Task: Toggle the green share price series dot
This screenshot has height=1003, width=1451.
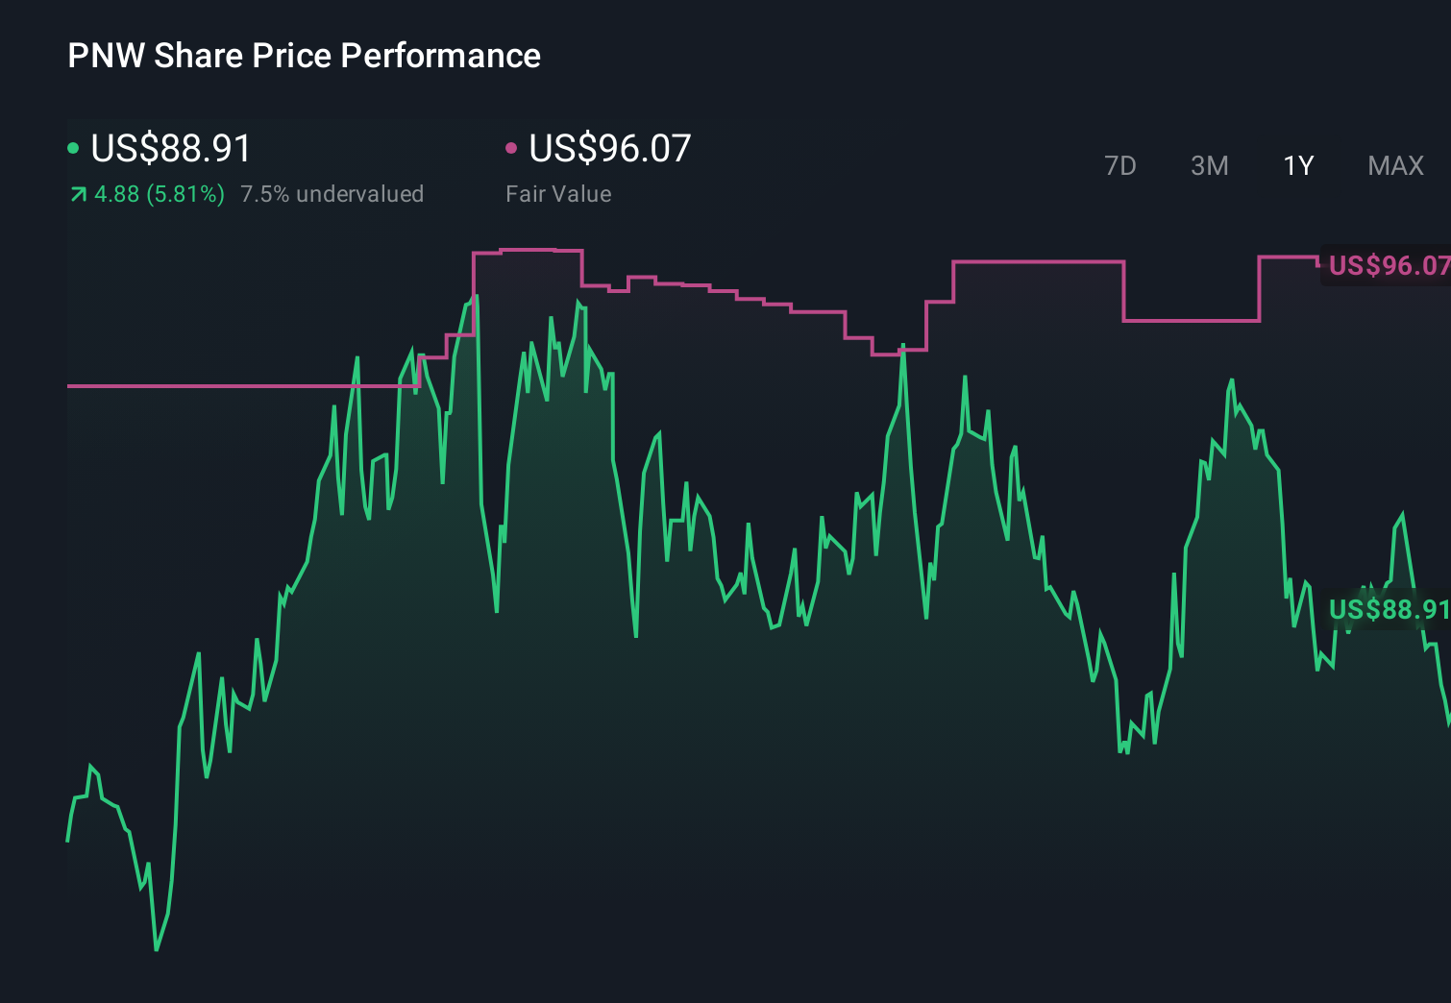Action: click(x=72, y=147)
